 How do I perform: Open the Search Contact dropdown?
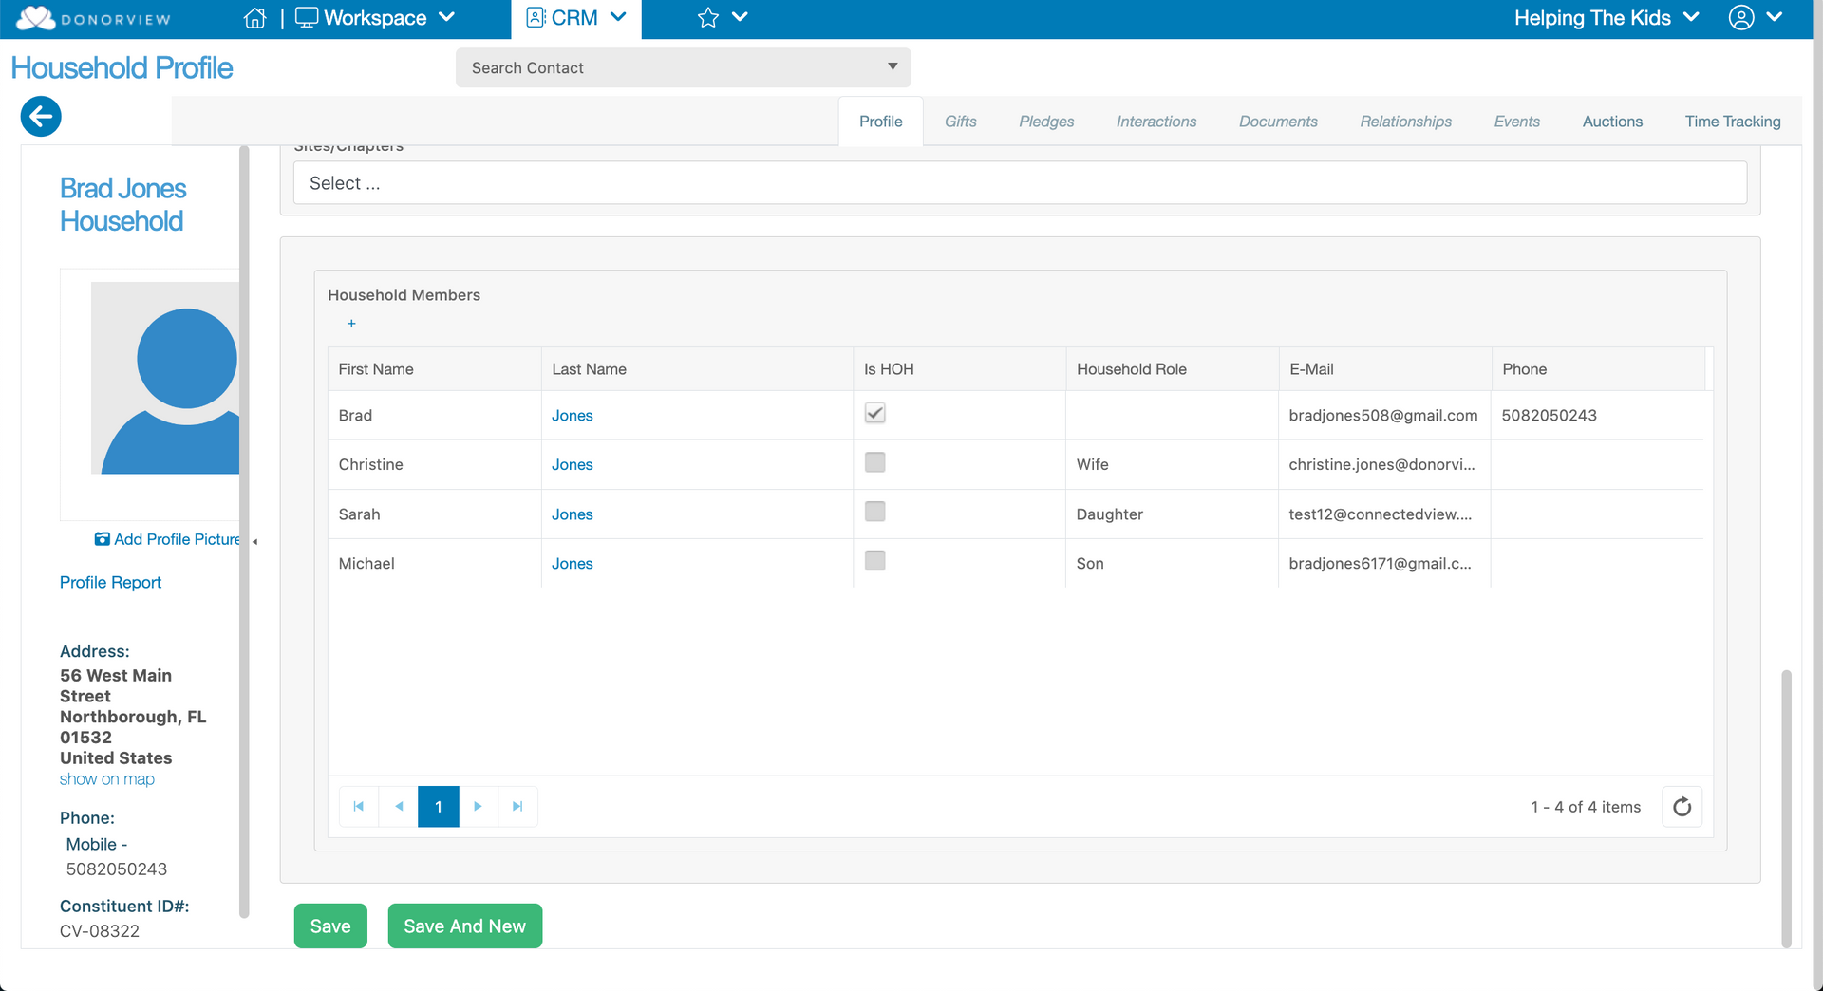683,67
